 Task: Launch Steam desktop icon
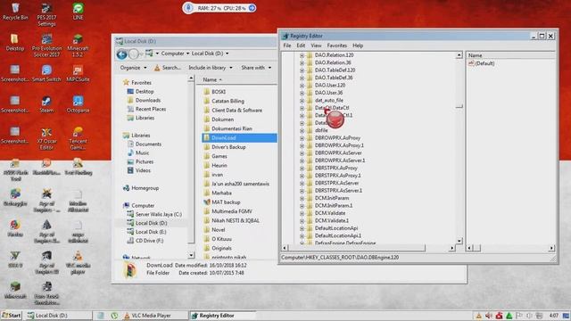46,104
